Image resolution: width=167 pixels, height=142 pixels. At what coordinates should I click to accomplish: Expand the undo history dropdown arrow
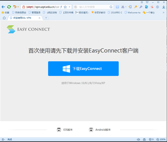[18, 7]
